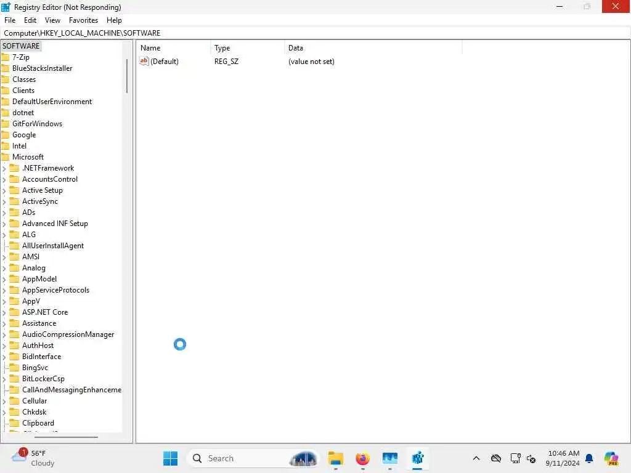This screenshot has height=473, width=631.
Task: Expand the AppServiceProtocols key
Action: pos(4,291)
